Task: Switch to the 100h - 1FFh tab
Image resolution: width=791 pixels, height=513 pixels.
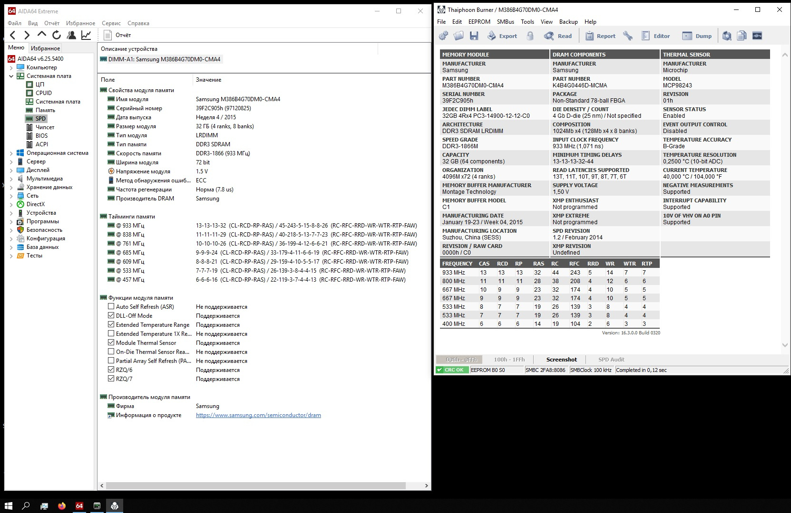Action: coord(509,360)
